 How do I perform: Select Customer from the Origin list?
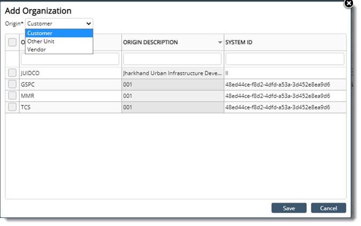point(40,33)
